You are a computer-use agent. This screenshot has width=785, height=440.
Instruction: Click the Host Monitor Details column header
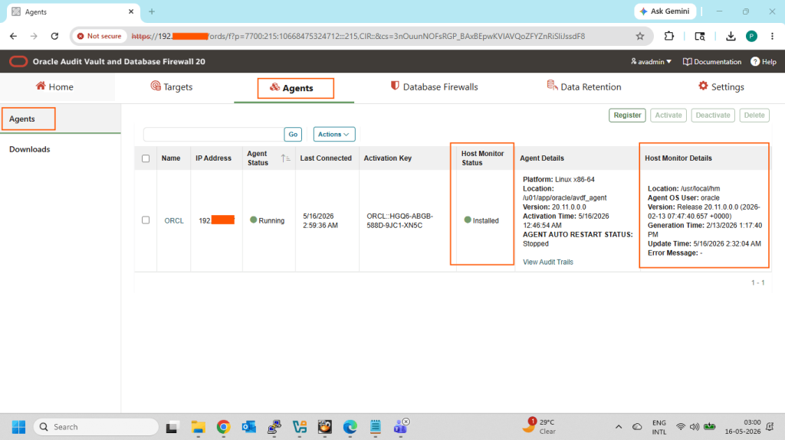[678, 158]
